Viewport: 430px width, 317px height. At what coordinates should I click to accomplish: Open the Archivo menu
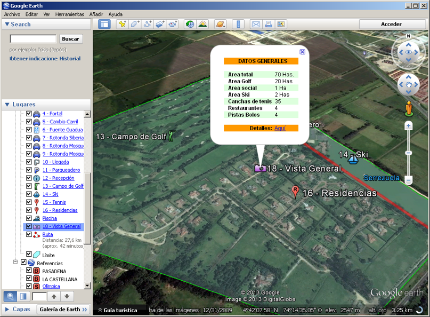(x=12, y=14)
